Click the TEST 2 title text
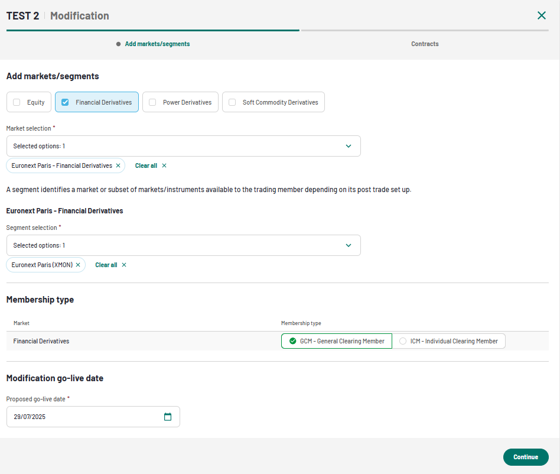Viewport: 560px width, 474px height. [22, 16]
